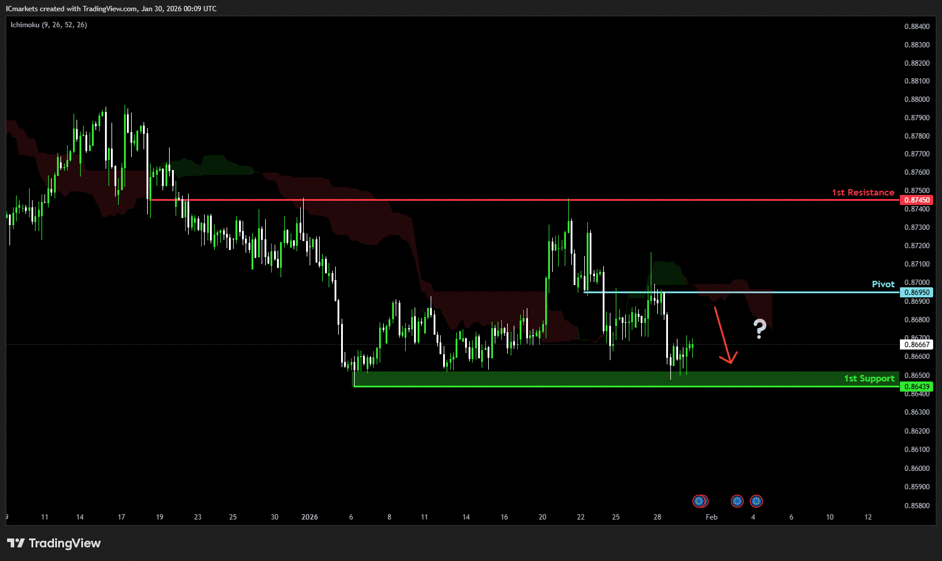Click the white question mark on the chart
Viewport: 942px width, 561px height.
point(759,328)
